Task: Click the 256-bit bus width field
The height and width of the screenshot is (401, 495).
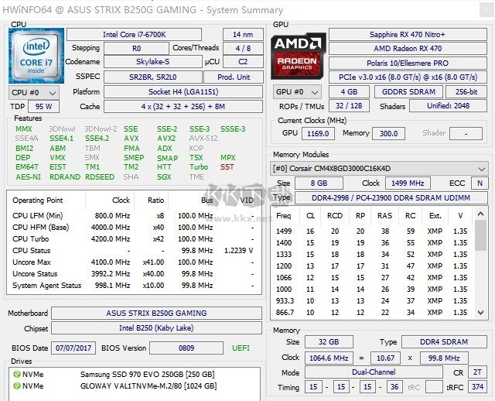Action: point(466,92)
